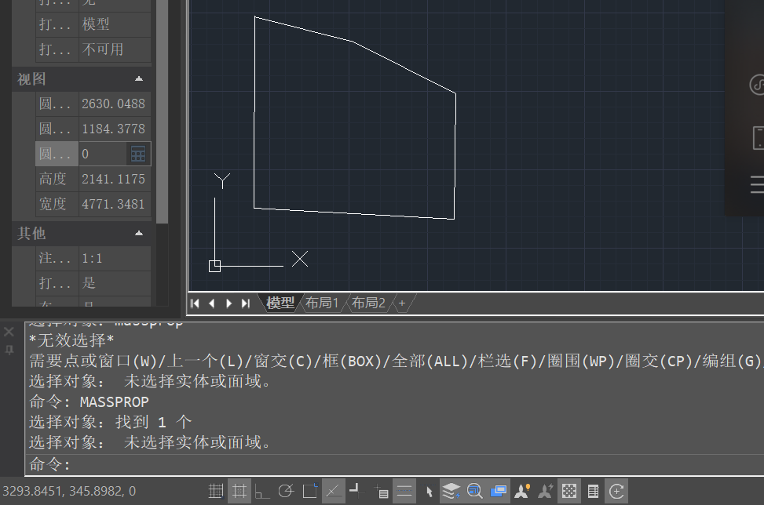Click the lineweight display icon
Screen dimensions: 764x505
[x=404, y=492]
